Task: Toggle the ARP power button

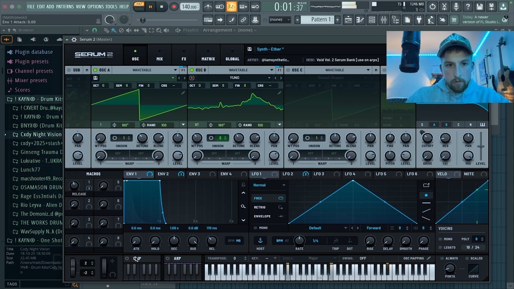Action: (167, 258)
